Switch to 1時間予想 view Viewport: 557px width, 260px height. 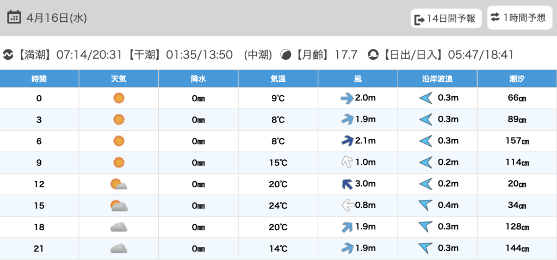tap(518, 18)
